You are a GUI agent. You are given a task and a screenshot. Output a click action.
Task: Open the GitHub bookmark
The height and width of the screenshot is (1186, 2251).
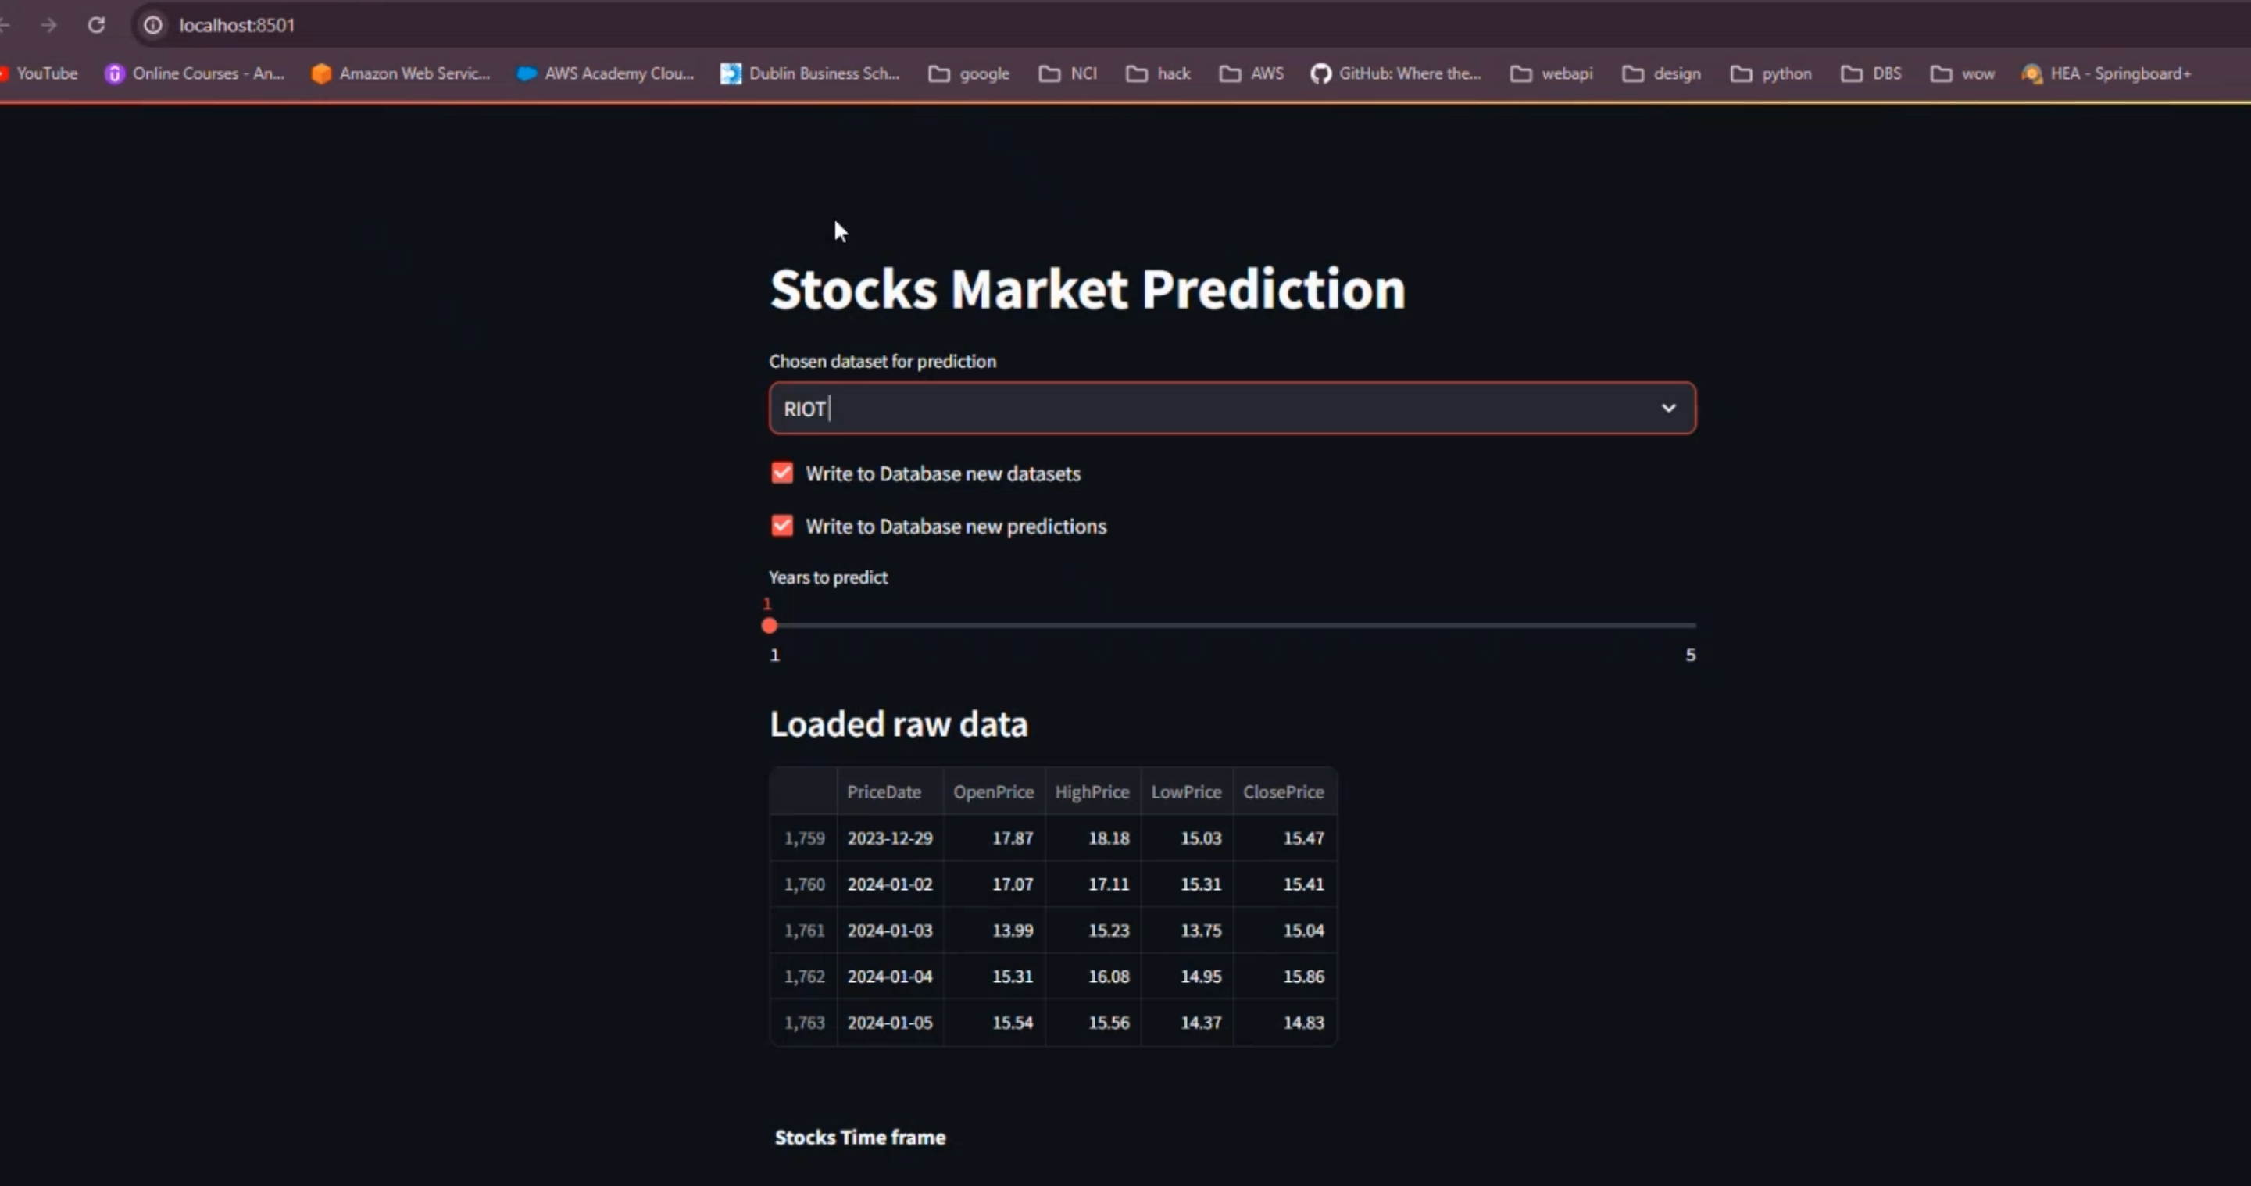1395,73
